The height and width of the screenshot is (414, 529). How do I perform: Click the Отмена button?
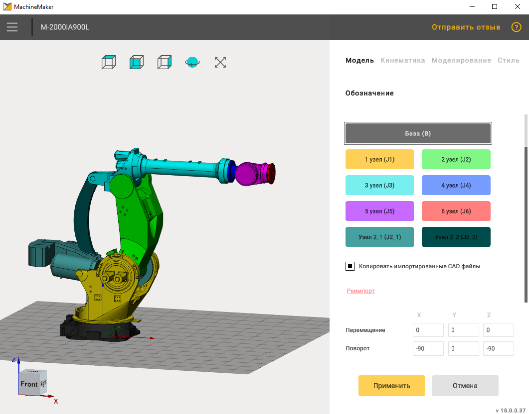point(465,386)
